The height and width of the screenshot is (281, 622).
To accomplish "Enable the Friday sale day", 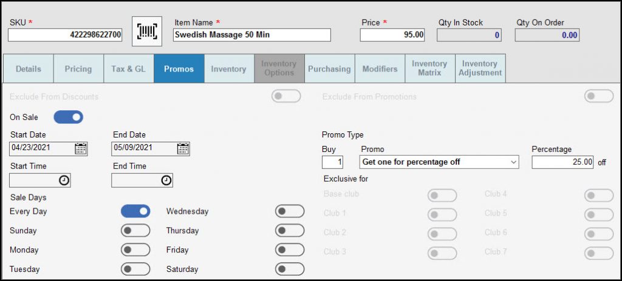I will [x=290, y=250].
